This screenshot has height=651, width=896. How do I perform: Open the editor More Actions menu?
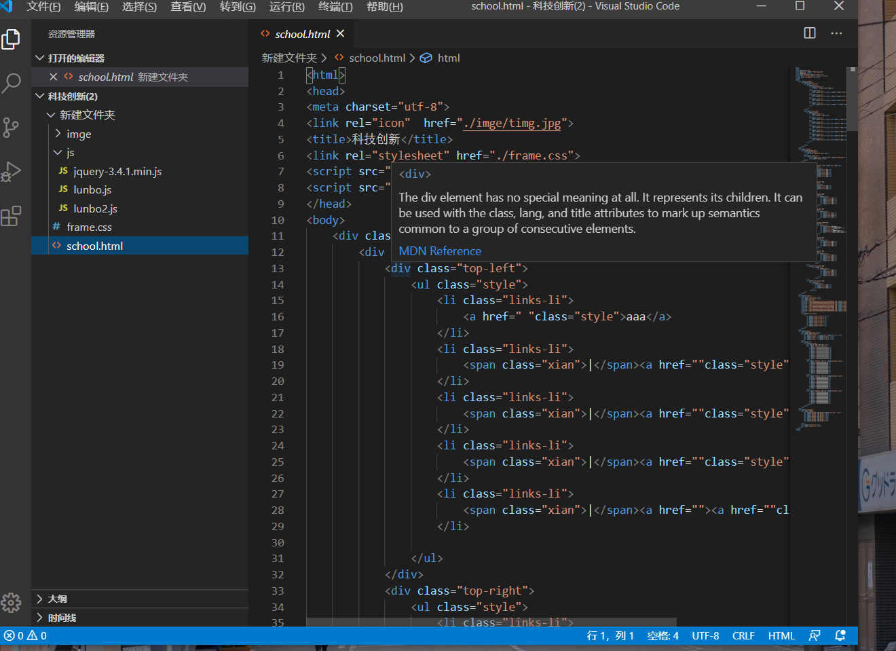(x=836, y=33)
